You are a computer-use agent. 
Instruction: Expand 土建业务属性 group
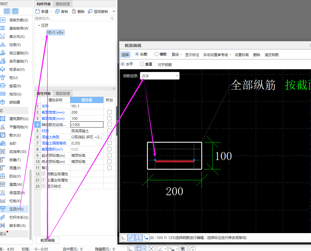coord(43,180)
